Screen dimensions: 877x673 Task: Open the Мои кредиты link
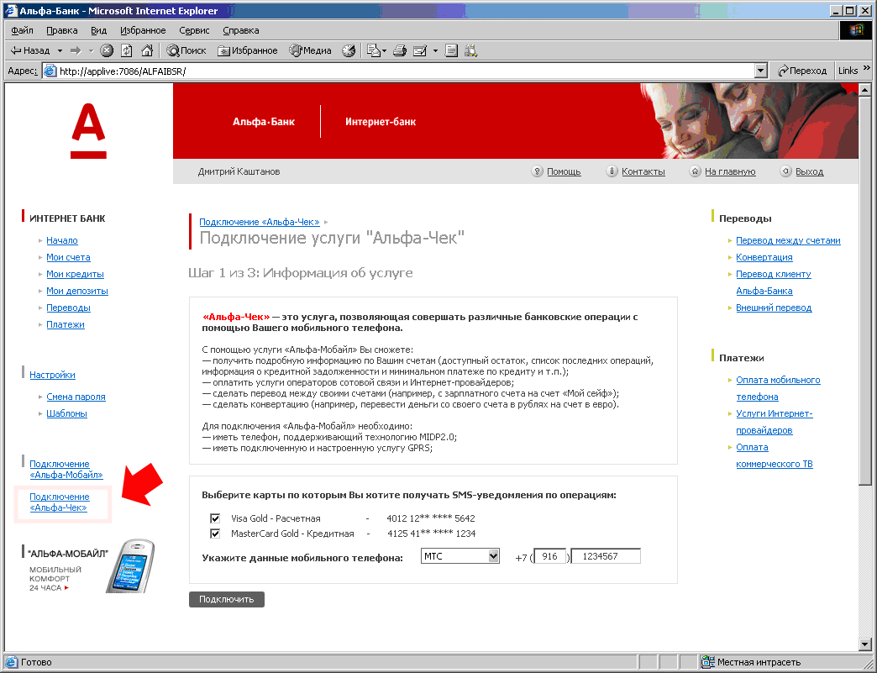[x=75, y=274]
